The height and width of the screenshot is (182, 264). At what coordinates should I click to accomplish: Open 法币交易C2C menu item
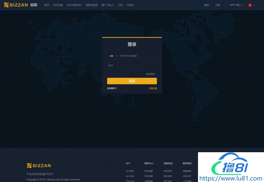tap(74, 5)
